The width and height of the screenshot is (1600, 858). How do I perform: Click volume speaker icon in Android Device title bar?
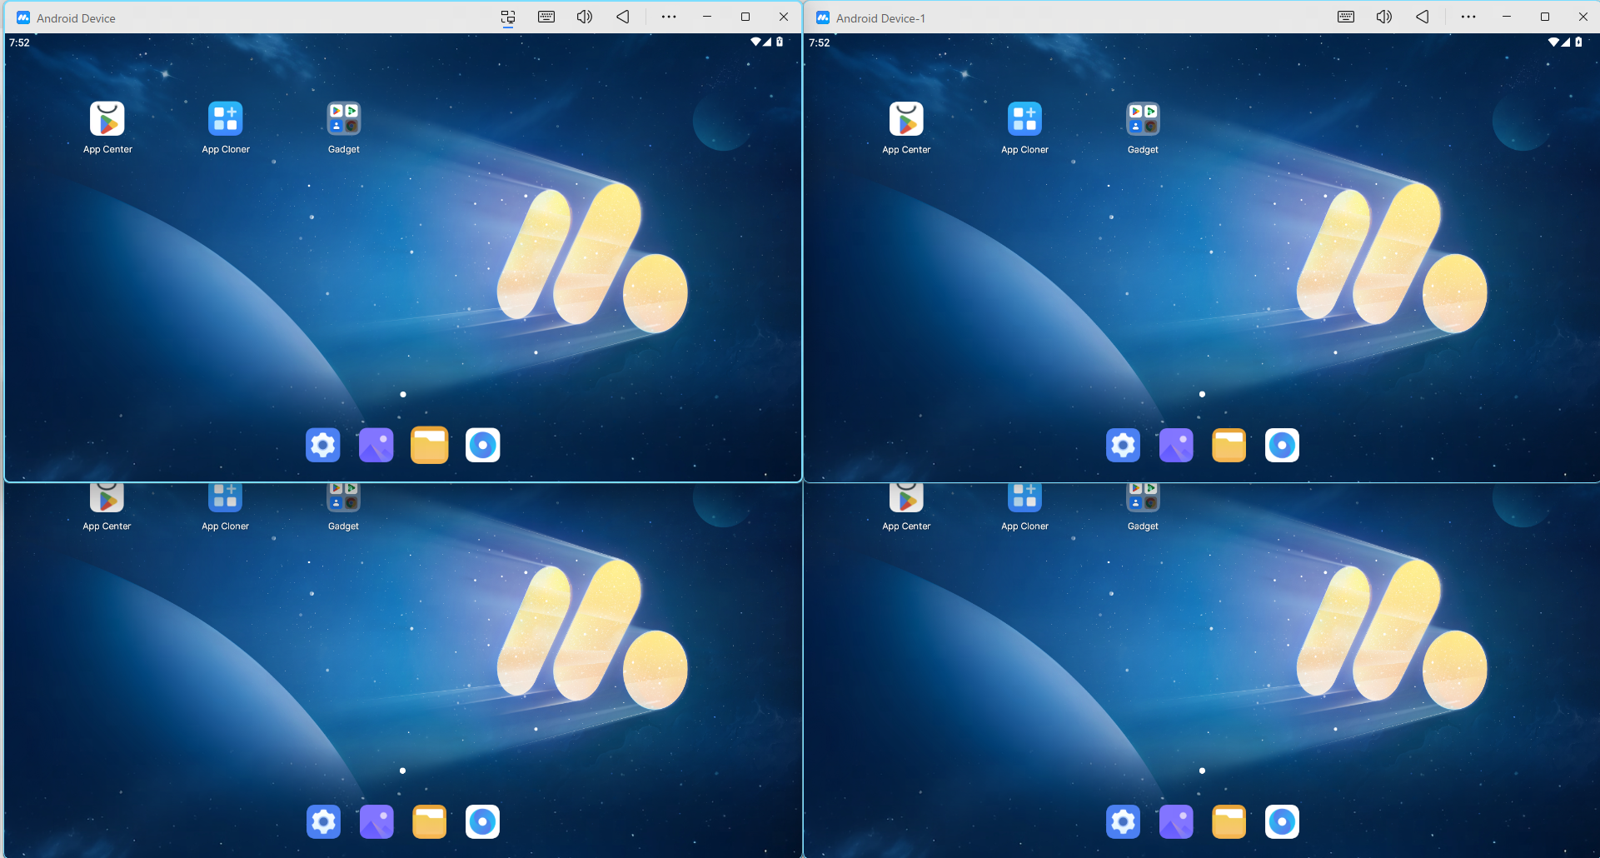(x=585, y=17)
